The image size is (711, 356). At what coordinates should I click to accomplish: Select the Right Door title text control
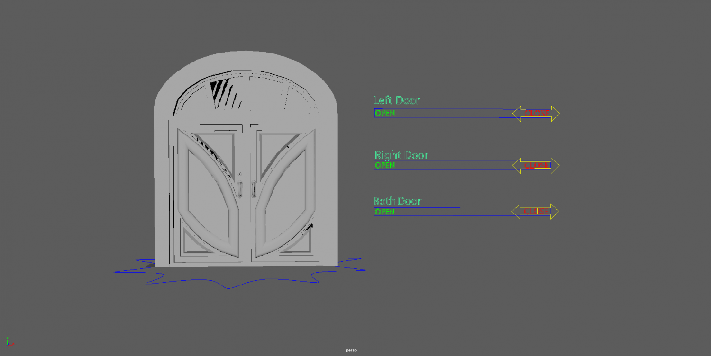401,155
